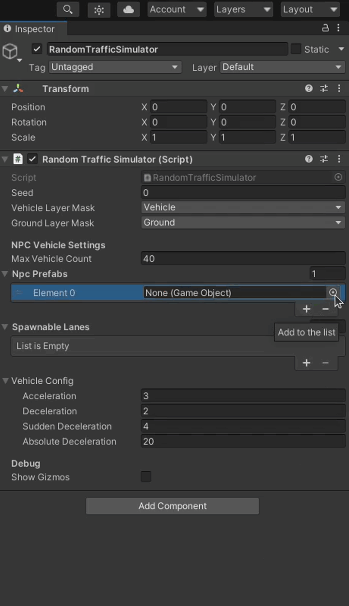
Task: Open Transform component kebab menu
Action: pos(339,88)
